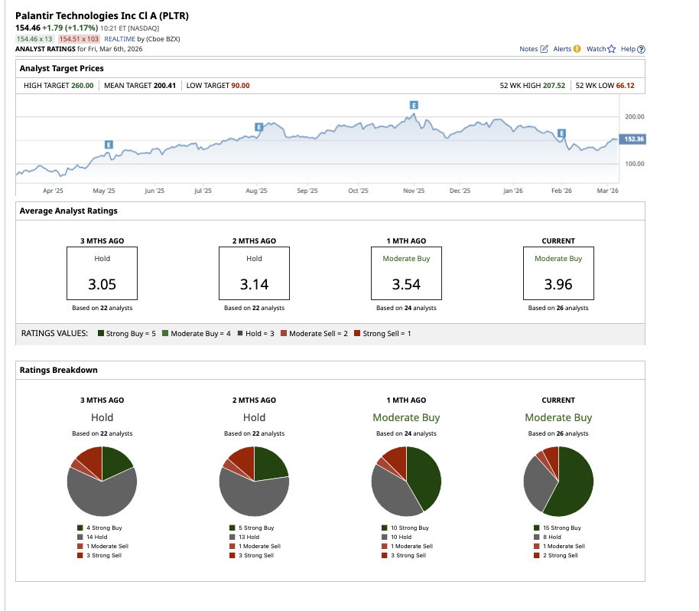Click the Watch star icon
The height and width of the screenshot is (611, 699).
click(612, 49)
